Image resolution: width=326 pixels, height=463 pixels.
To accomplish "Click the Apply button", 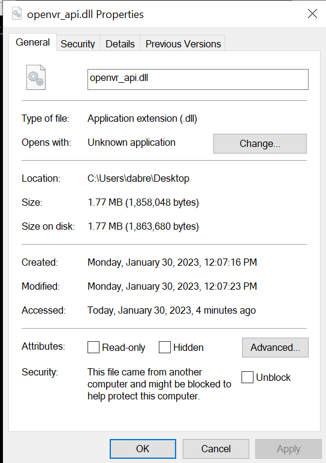I will [x=288, y=449].
